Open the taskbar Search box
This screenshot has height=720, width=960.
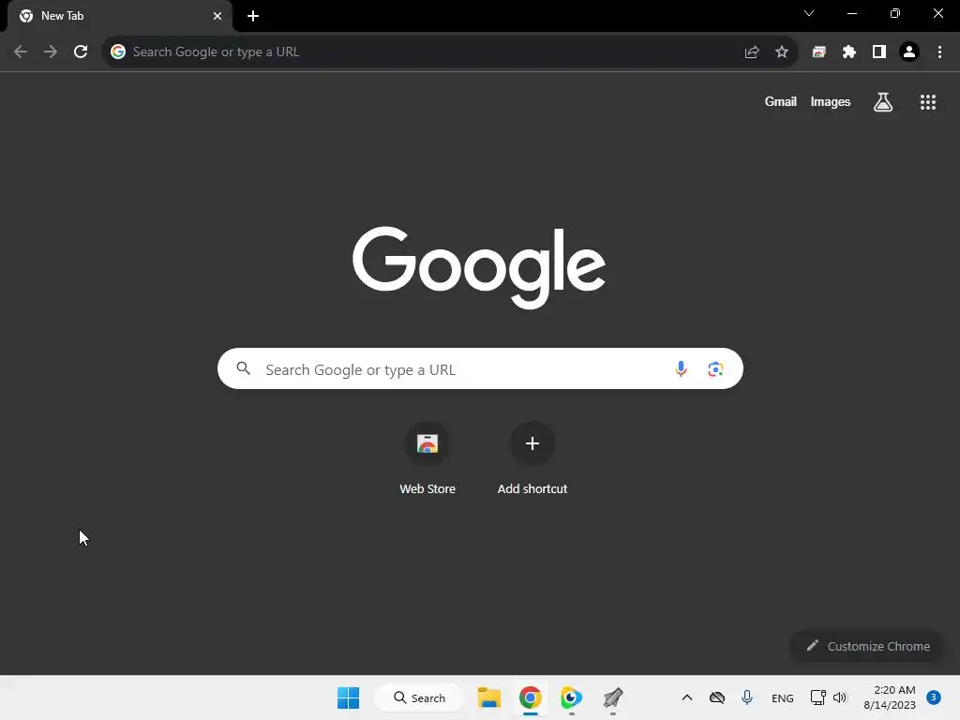point(419,697)
